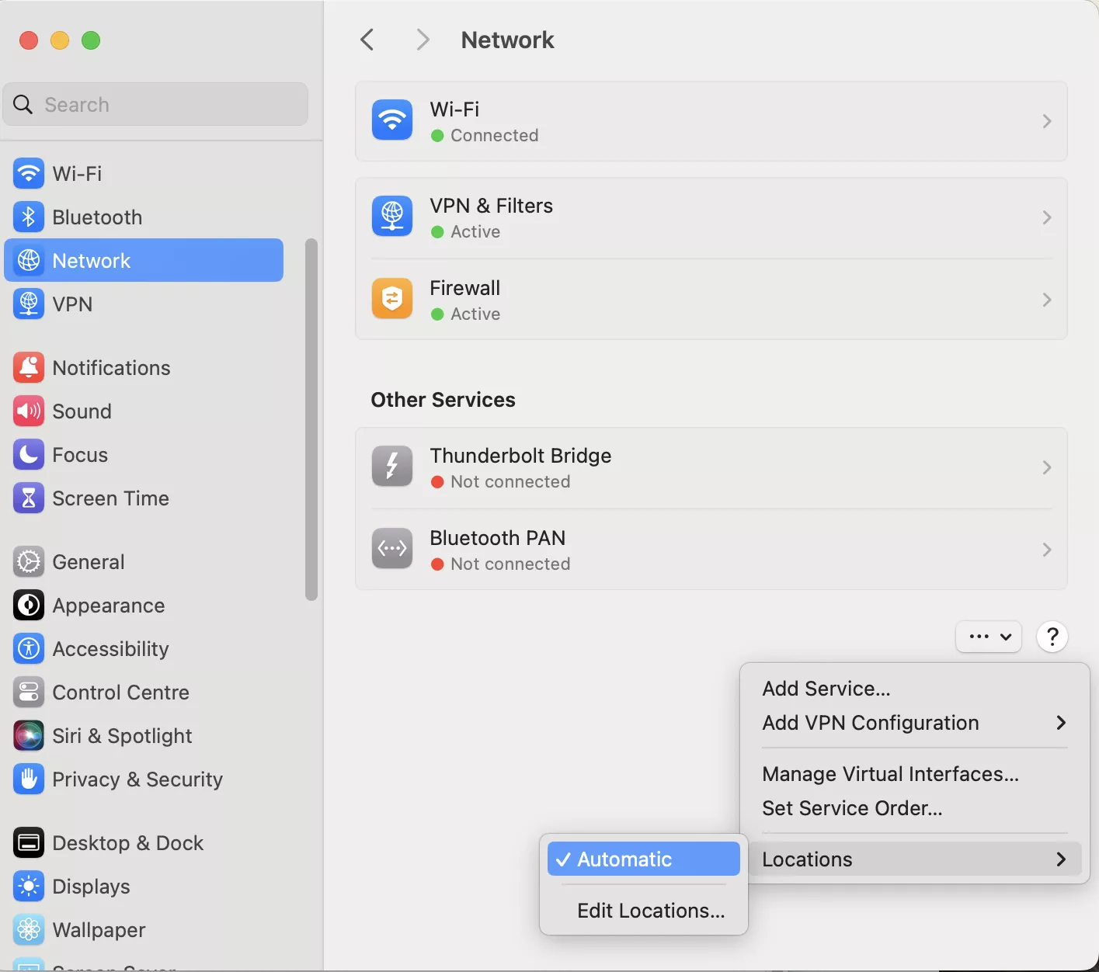Screen dimensions: 1099x972
Task: Open Control Centre settings
Action: [144, 692]
